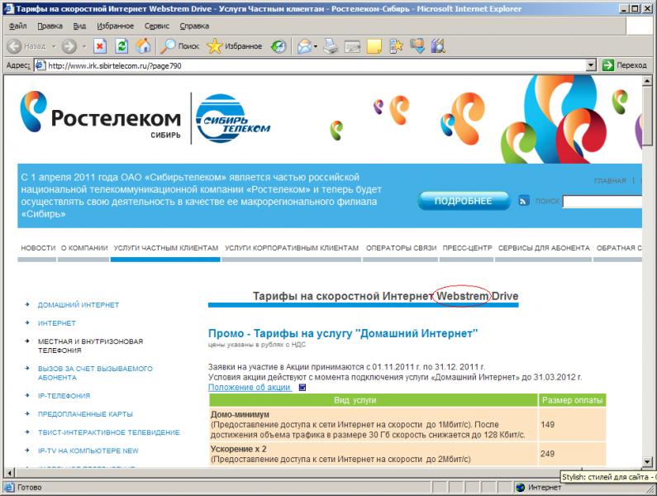
Task: Click the vertical scrollbar up arrow
Action: [x=647, y=81]
